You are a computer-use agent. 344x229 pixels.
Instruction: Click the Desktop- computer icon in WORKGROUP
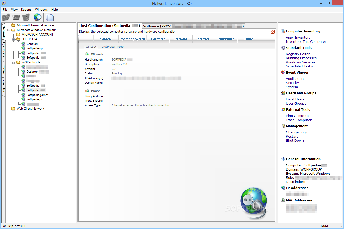(x=23, y=72)
